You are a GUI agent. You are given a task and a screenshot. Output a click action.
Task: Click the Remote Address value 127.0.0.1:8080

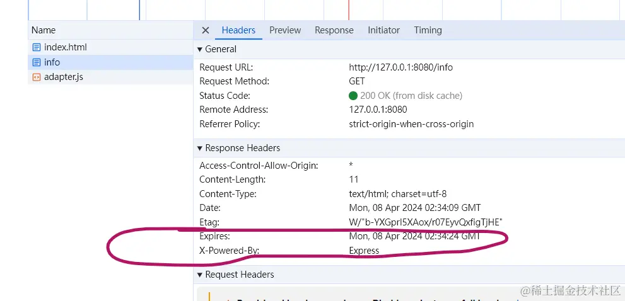[x=378, y=110]
